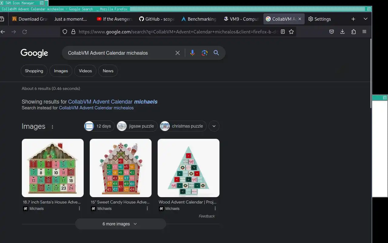Start a voice search with the microphone

click(192, 53)
